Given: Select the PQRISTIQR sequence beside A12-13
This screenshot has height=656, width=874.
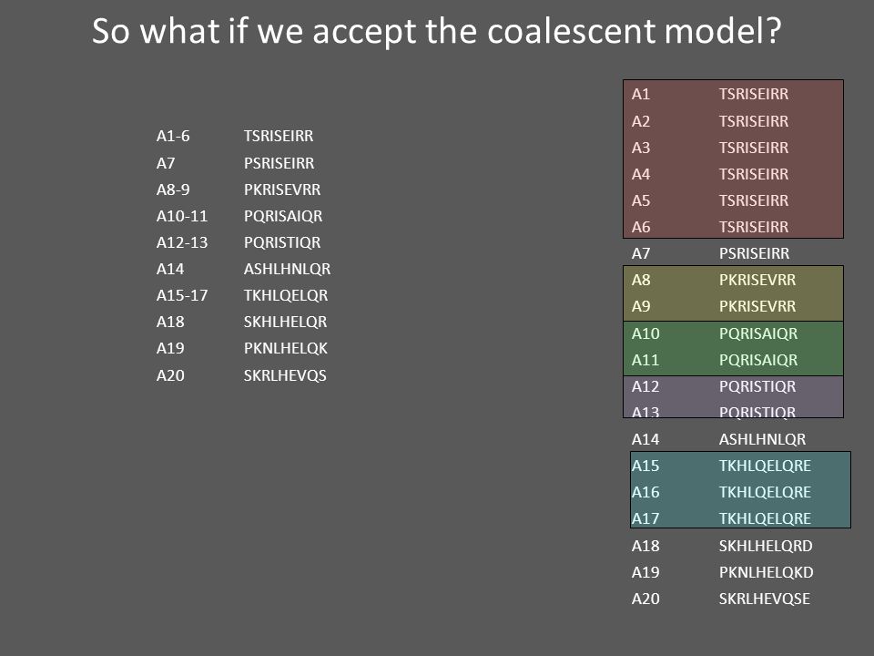Looking at the screenshot, I should (282, 242).
